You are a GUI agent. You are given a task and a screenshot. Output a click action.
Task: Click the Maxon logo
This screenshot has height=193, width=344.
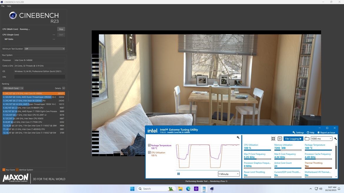click(x=15, y=178)
